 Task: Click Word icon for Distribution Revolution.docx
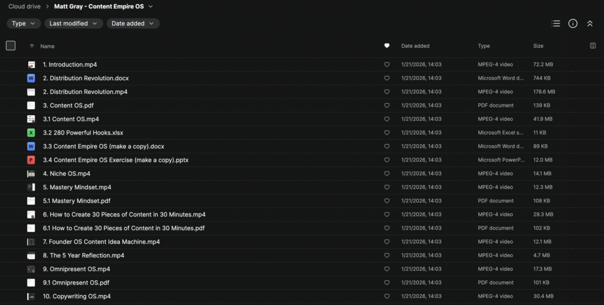(31, 78)
